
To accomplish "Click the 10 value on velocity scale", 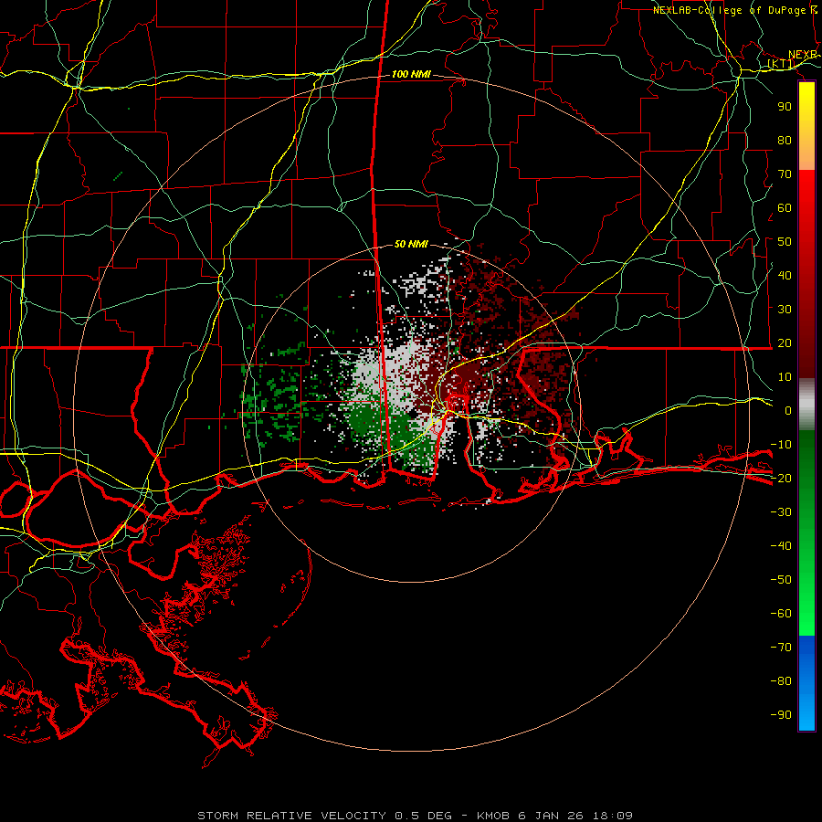I will click(785, 377).
